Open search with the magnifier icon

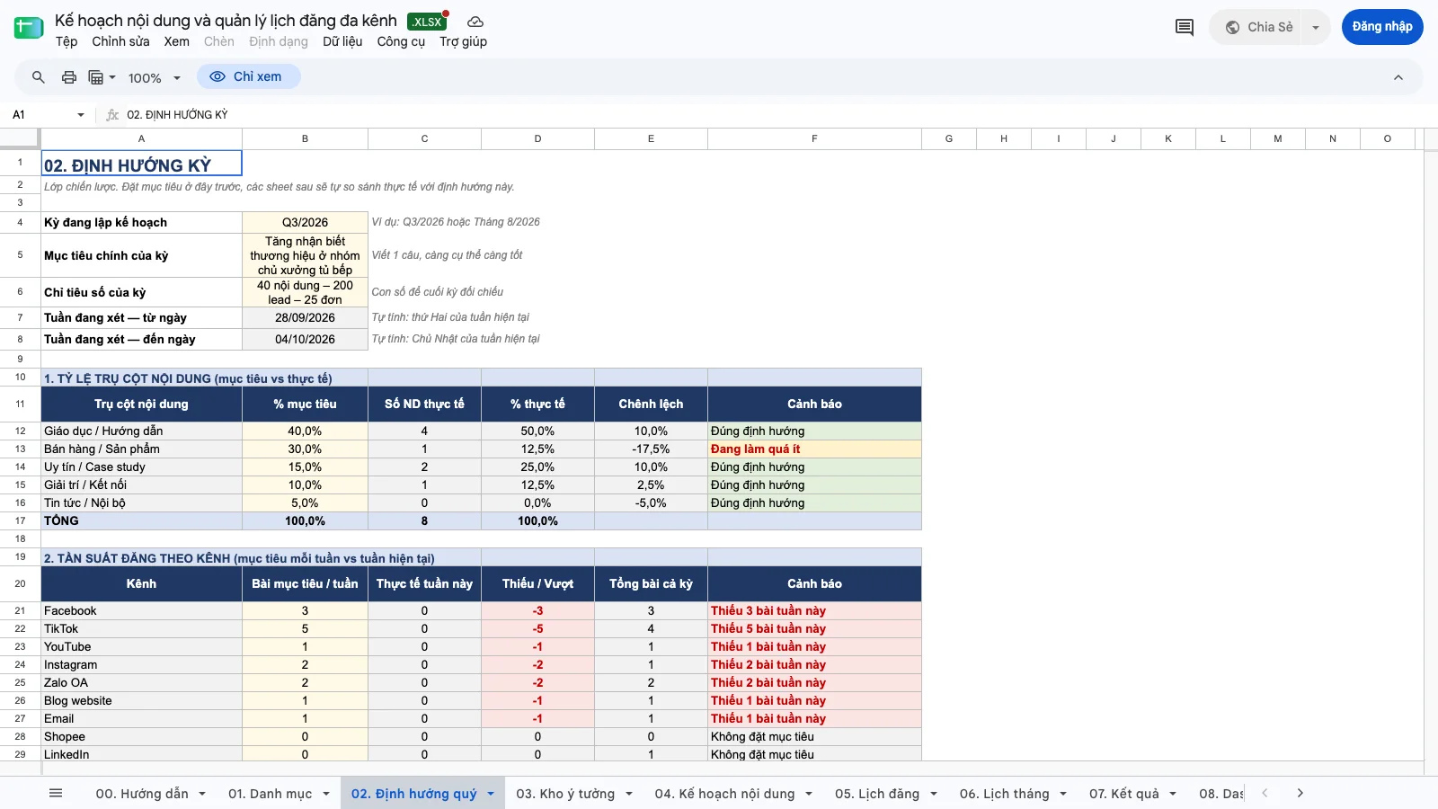coord(39,77)
